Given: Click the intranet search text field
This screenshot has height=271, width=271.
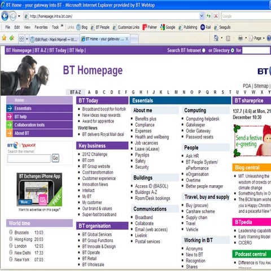Looking at the screenshot, I should pyautogui.click(x=256, y=50).
